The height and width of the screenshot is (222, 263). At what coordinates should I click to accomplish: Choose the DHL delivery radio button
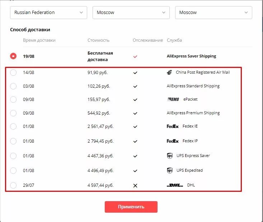pyautogui.click(x=13, y=185)
